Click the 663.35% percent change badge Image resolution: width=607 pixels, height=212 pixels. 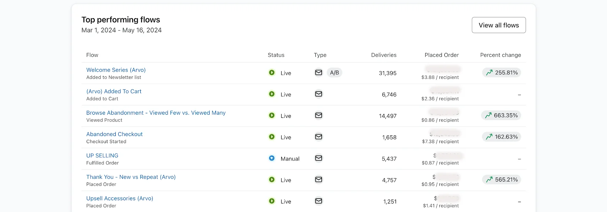501,115
